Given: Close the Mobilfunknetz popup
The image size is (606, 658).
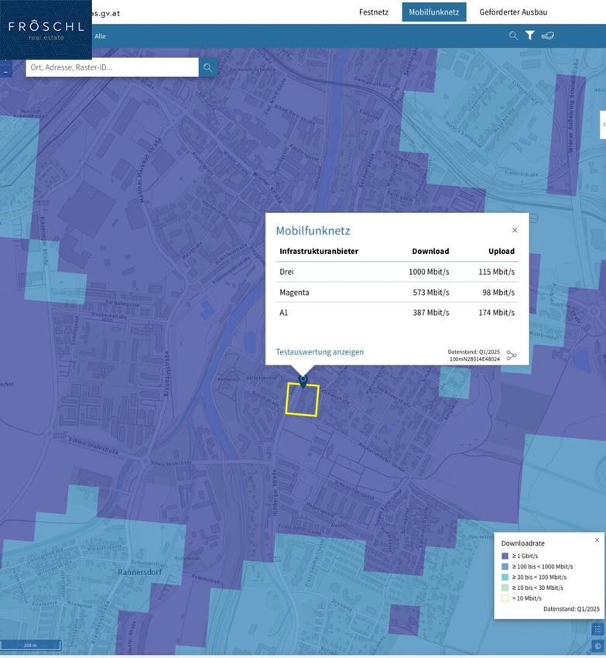Looking at the screenshot, I should pyautogui.click(x=515, y=230).
